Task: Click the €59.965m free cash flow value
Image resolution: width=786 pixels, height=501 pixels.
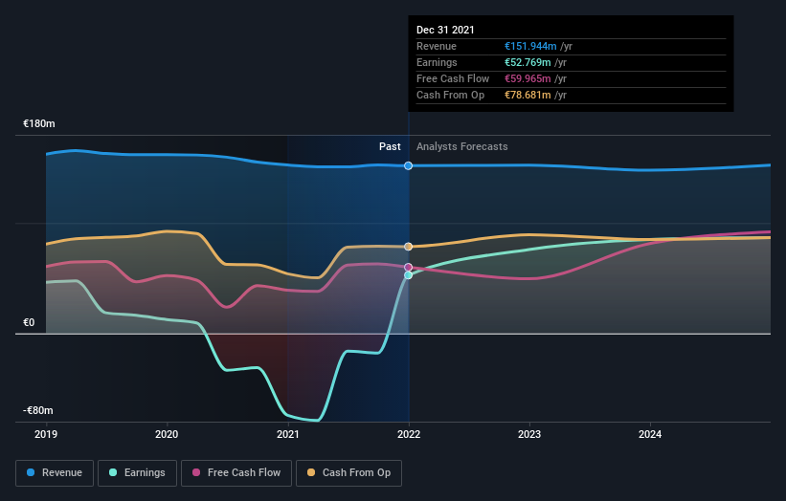Action: pos(528,78)
